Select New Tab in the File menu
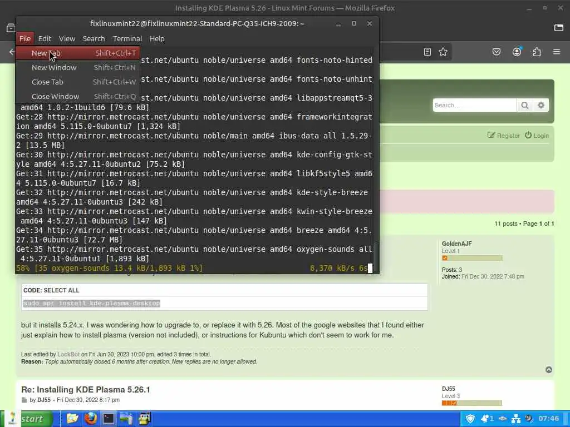Viewport: 570px width, 427px height. 77,53
